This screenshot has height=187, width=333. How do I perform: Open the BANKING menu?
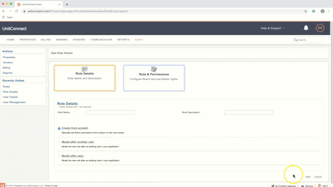coord(61,39)
